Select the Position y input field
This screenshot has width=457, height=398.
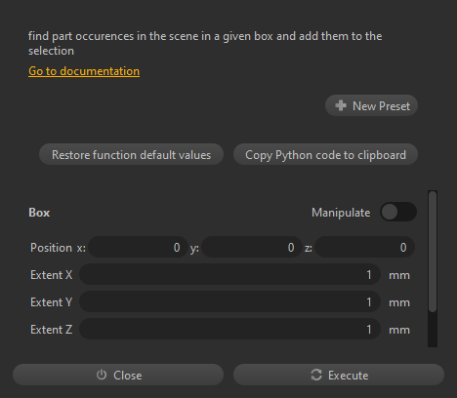pyautogui.click(x=252, y=248)
